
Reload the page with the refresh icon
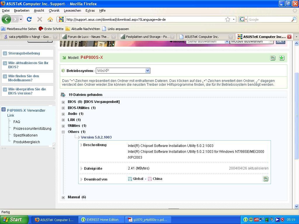(29, 19)
